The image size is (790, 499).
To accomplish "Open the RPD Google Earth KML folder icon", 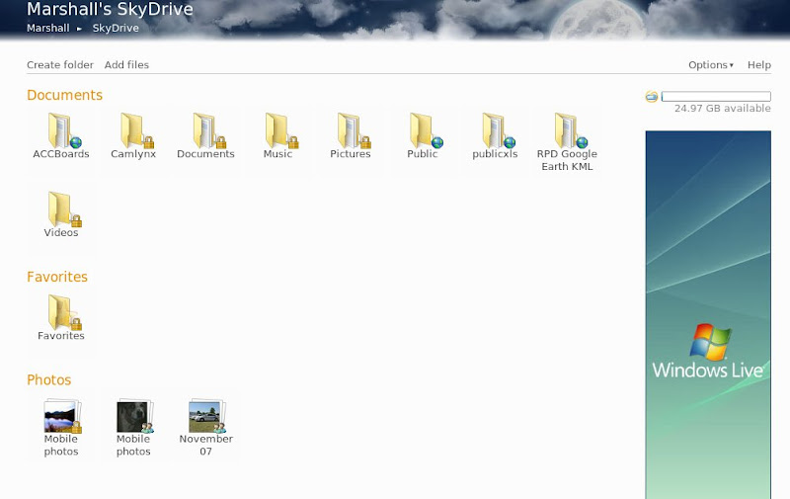I will pos(571,130).
